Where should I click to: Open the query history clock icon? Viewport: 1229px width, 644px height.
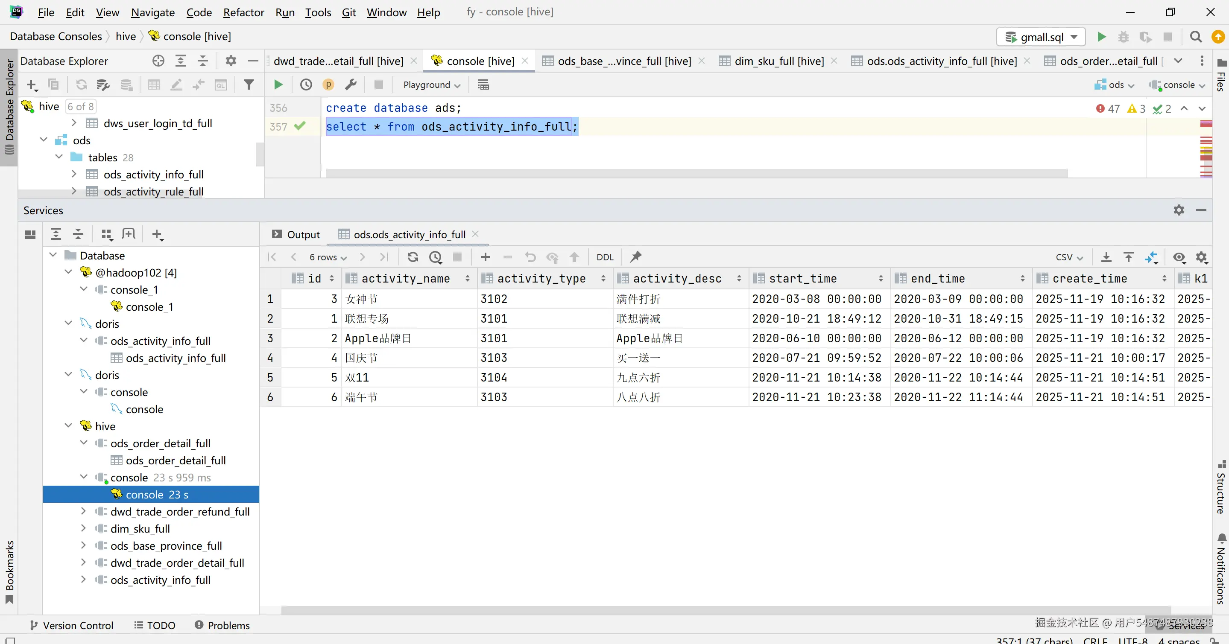(306, 85)
